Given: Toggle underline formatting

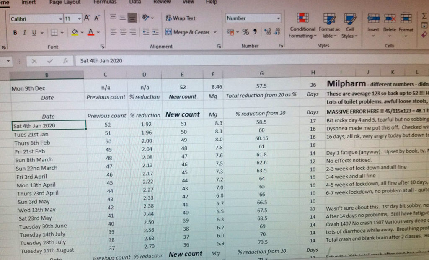Looking at the screenshot, I should (34, 33).
